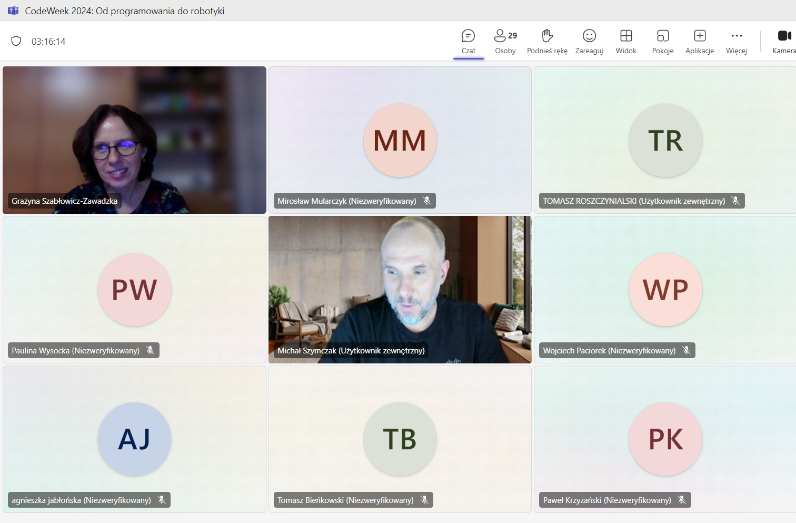This screenshot has height=523, width=796.
Task: Raise hand with Podnieś rękę
Action: click(547, 42)
